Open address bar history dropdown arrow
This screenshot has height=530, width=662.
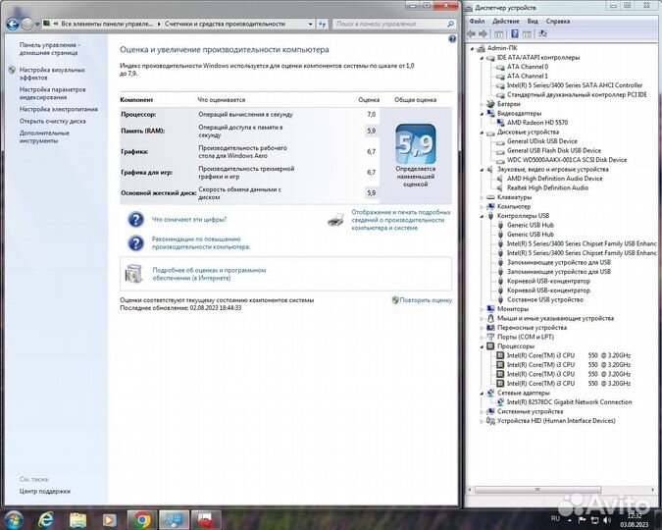point(310,25)
